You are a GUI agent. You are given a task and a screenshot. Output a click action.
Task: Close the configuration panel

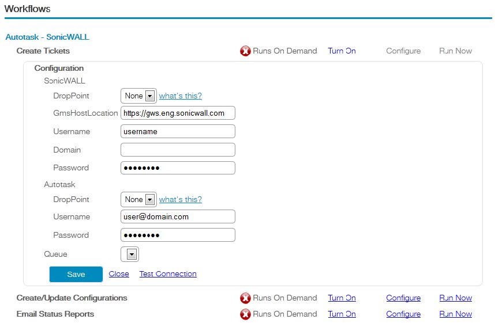coord(119,274)
